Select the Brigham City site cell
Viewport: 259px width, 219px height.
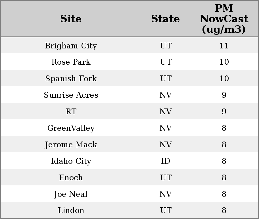[71, 46]
